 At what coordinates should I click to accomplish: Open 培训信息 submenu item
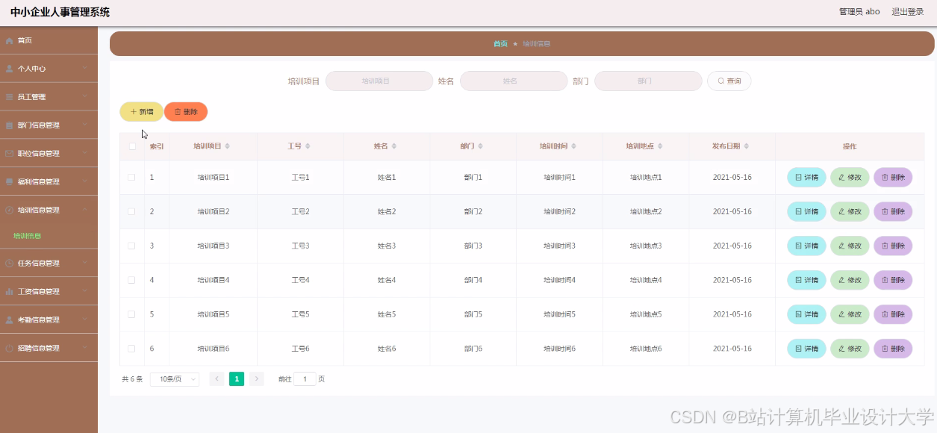click(x=49, y=236)
